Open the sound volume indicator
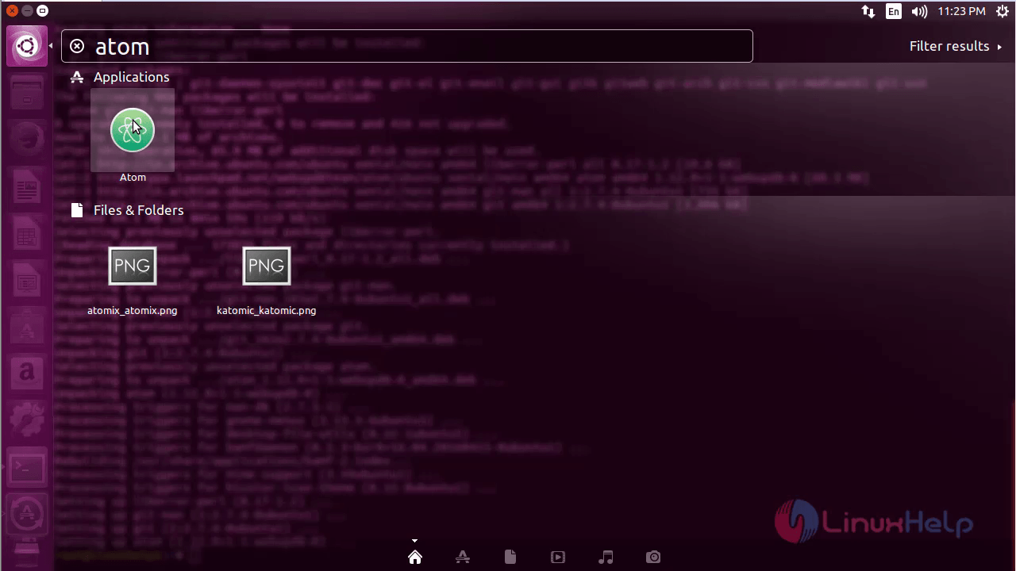 point(919,11)
